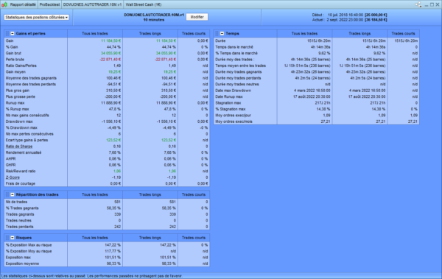Click 'Trades courts' header in Gains et pertes

point(194,34)
